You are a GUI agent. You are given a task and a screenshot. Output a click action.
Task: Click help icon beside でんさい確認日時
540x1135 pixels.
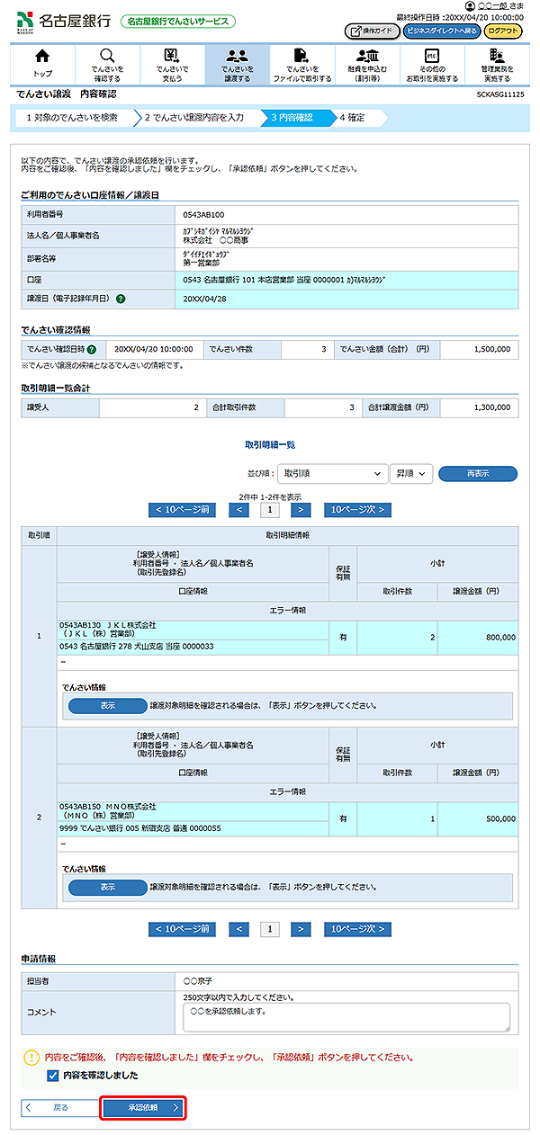[92, 349]
